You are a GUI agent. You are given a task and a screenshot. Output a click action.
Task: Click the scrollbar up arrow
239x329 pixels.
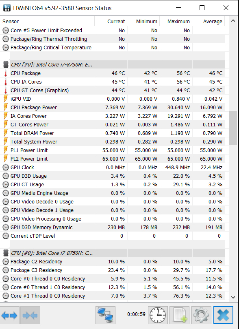coord(233,21)
